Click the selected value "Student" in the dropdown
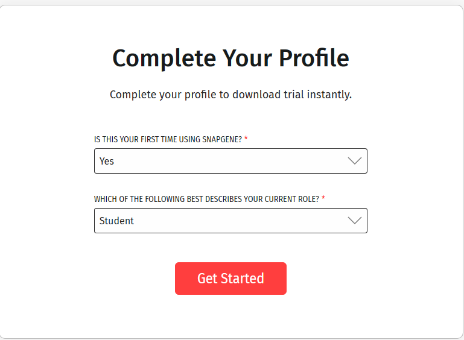The height and width of the screenshot is (340, 464). [x=117, y=221]
